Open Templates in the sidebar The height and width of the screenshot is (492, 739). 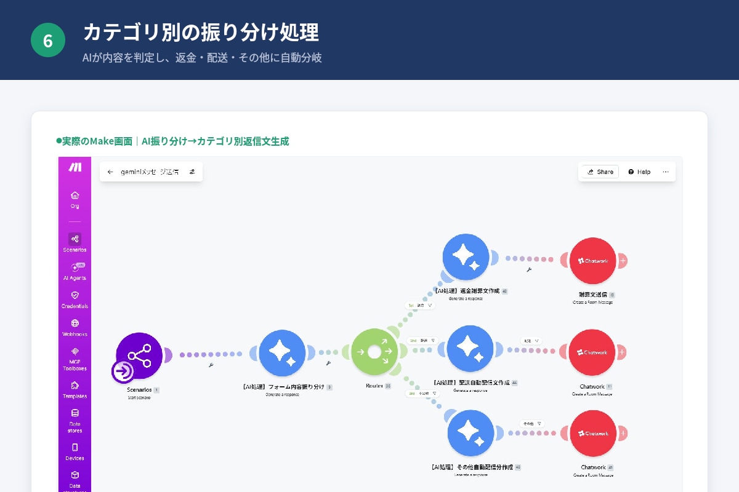click(x=75, y=390)
